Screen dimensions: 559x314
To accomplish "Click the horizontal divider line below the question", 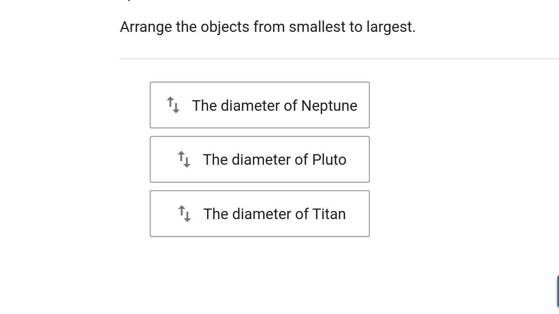I will coord(339,58).
